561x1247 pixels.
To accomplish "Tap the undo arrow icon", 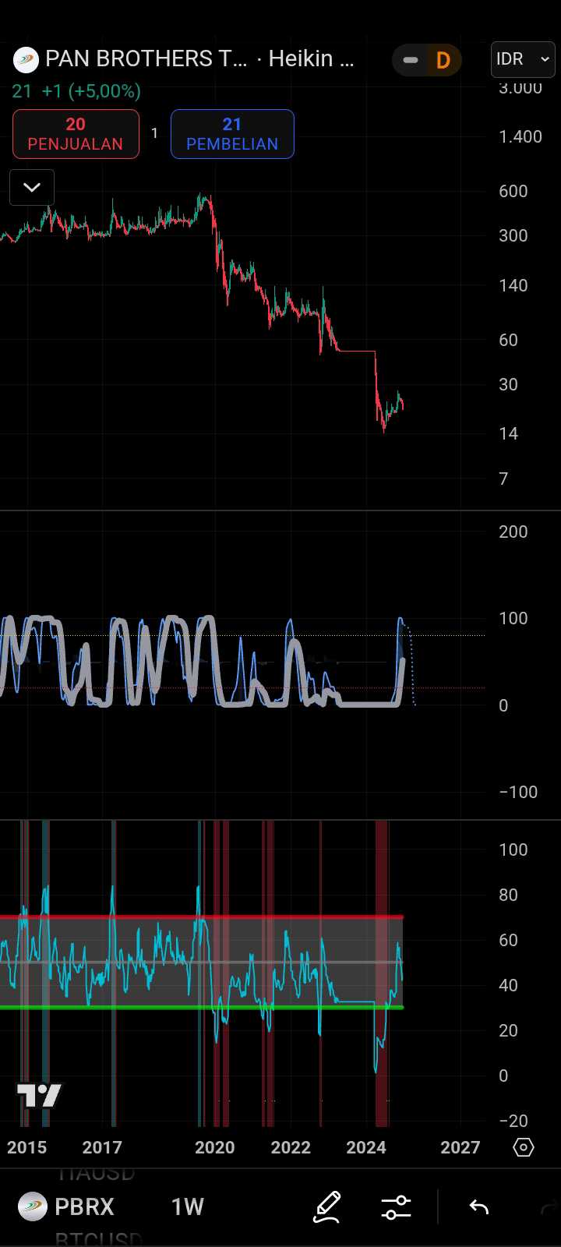I will coord(478,1207).
